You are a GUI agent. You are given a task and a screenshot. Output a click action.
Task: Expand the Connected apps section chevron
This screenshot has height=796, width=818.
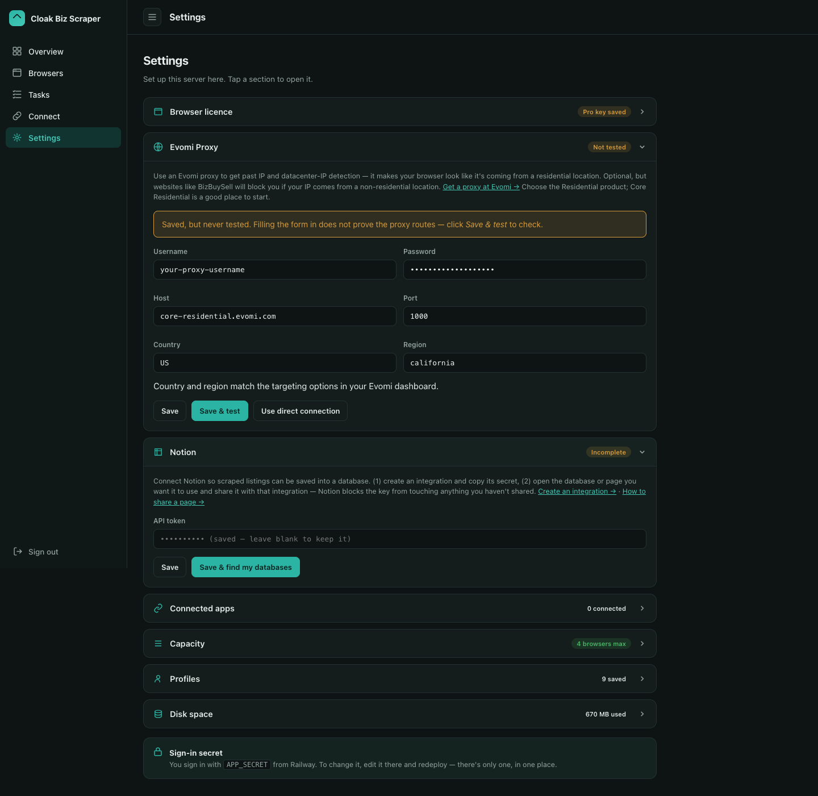642,609
